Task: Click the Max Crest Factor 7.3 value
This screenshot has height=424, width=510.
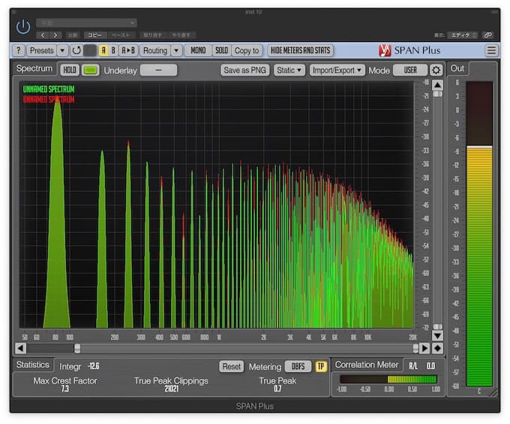Action: [x=65, y=389]
